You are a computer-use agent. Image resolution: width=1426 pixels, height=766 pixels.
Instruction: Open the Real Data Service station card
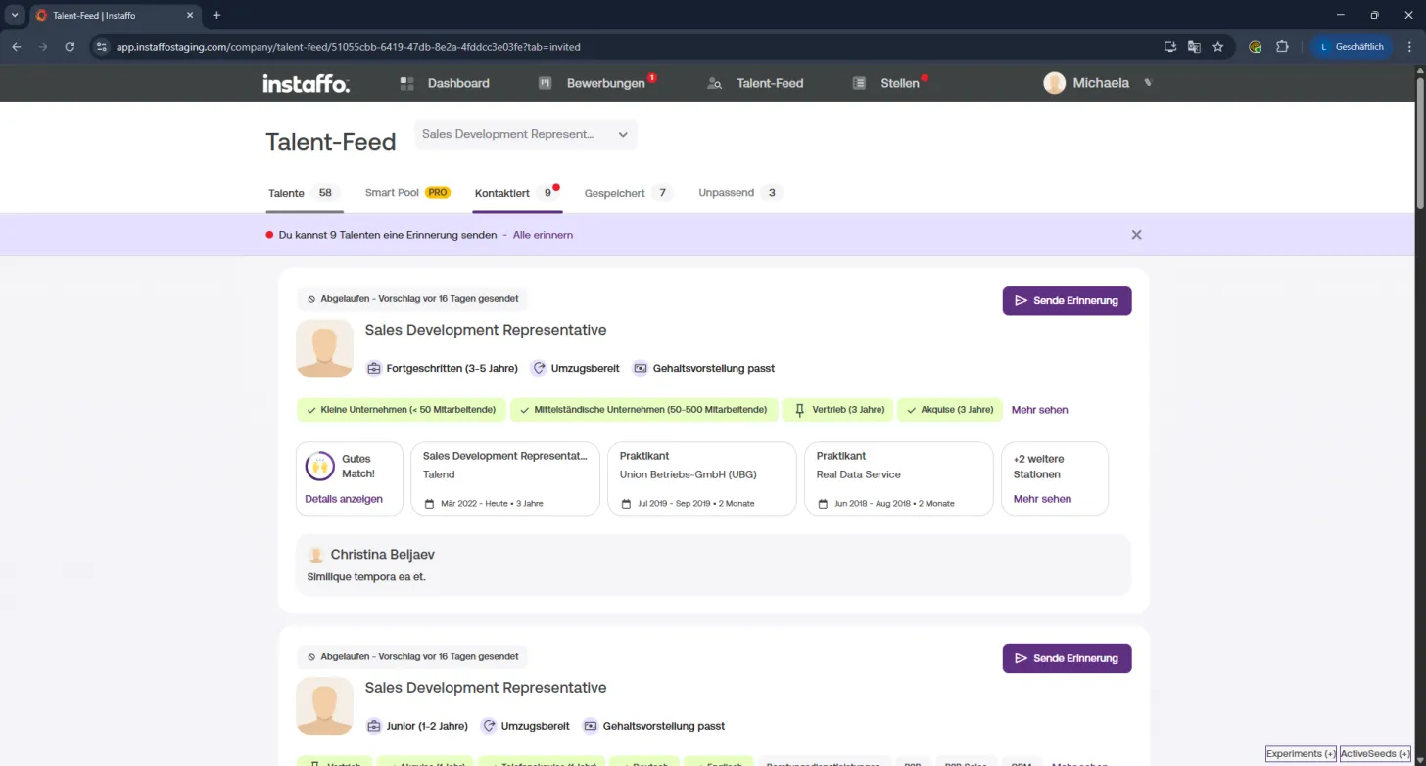pos(898,478)
